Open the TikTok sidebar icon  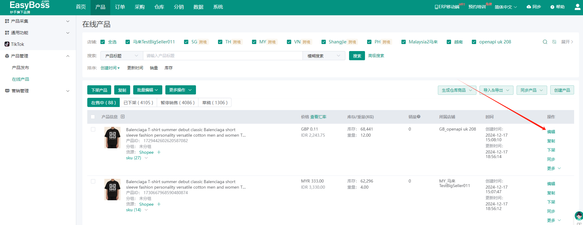coord(7,44)
